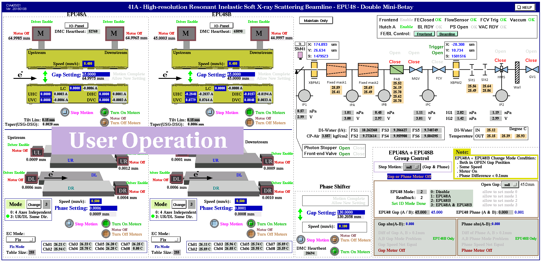542x262 pixels.
Task: Click the MGV valve symbol
Action: tap(415, 70)
